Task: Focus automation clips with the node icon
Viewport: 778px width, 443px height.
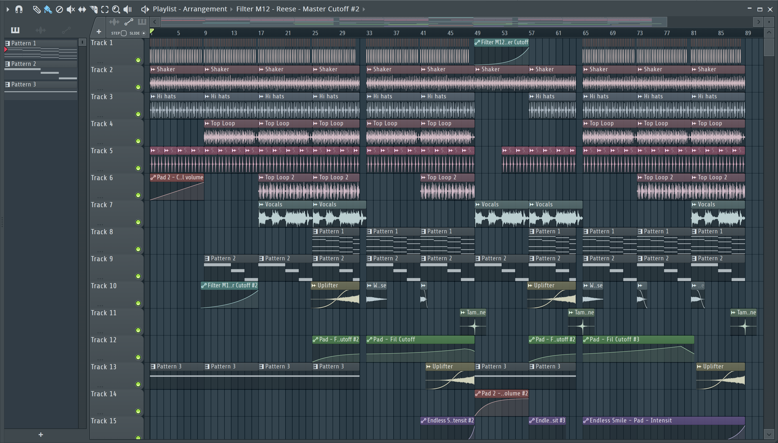Action: tap(129, 22)
